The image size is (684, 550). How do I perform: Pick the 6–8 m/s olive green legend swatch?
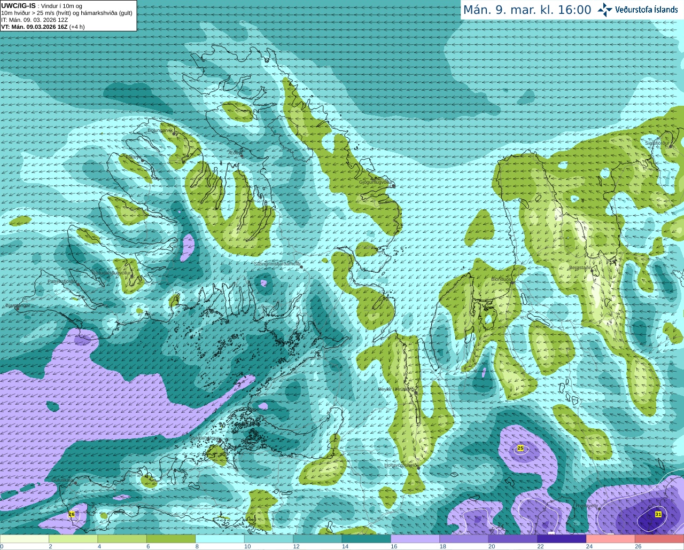click(171, 539)
